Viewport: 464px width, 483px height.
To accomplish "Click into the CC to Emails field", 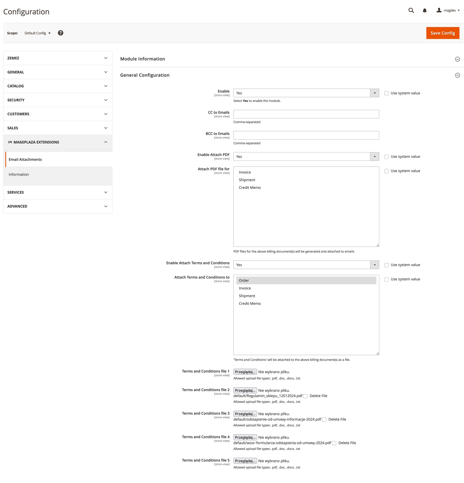I will pos(306,114).
